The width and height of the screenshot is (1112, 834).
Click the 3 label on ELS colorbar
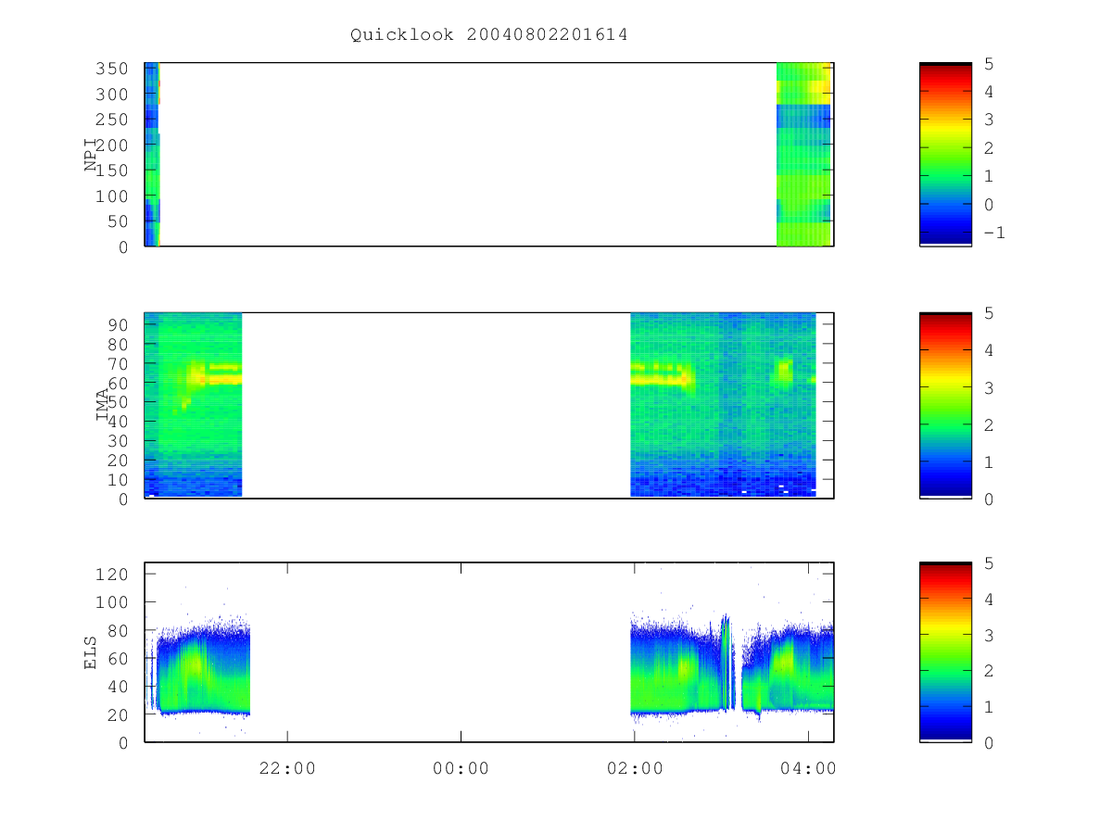click(988, 635)
